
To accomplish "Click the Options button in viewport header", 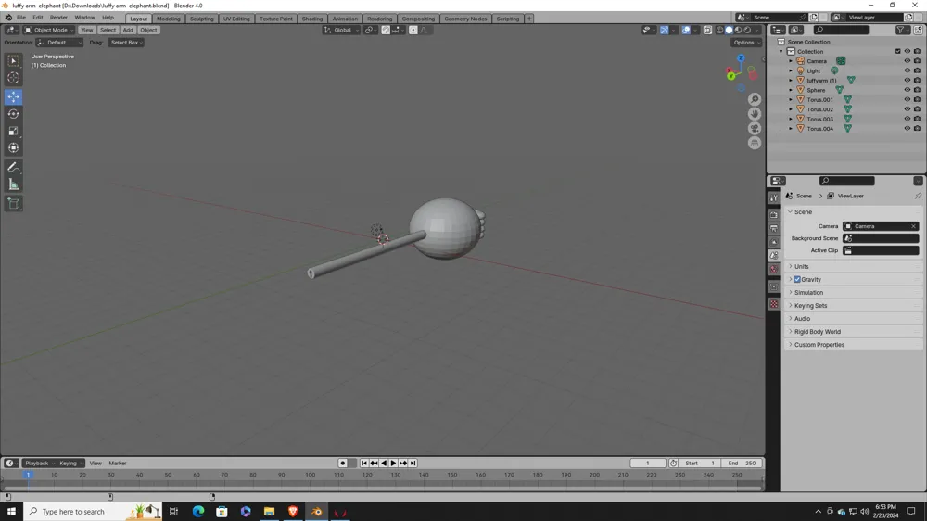I will tap(745, 43).
